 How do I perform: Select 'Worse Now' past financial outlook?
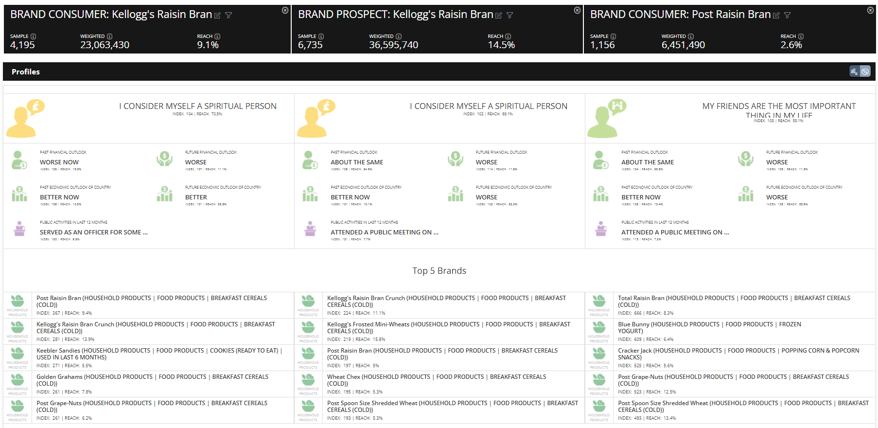[59, 162]
